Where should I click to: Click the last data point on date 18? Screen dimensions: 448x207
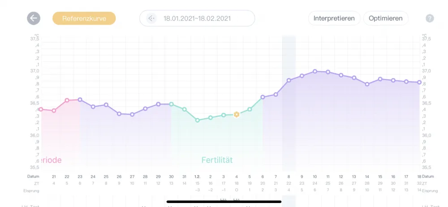tap(419, 82)
